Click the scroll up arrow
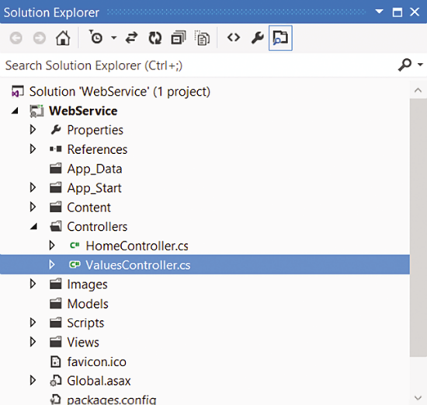The height and width of the screenshot is (405, 427). click(418, 90)
